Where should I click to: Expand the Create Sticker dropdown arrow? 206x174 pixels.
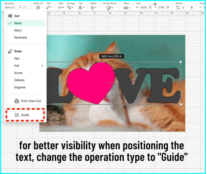pyautogui.click(x=113, y=8)
